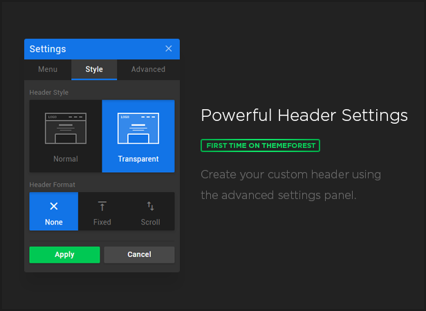
Task: Click the First Time on Themeforest badge
Action: (x=260, y=145)
